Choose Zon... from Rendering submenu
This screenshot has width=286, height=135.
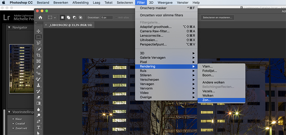(x=221, y=100)
